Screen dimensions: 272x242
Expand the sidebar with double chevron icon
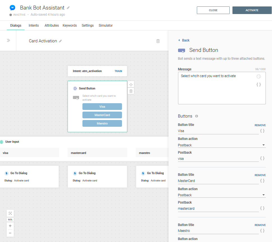click(8, 40)
